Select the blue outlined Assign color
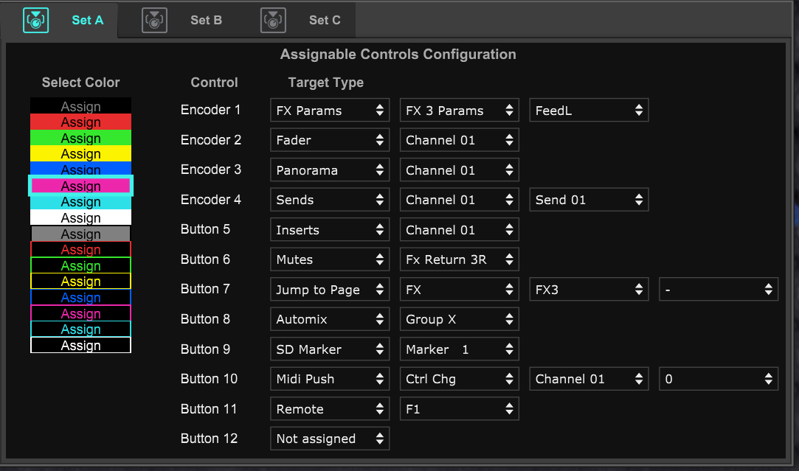Screen dimensions: 799x471 click(80, 297)
